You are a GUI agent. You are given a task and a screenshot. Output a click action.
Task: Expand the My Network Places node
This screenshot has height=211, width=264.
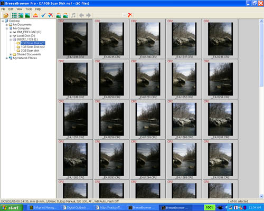click(x=7, y=58)
